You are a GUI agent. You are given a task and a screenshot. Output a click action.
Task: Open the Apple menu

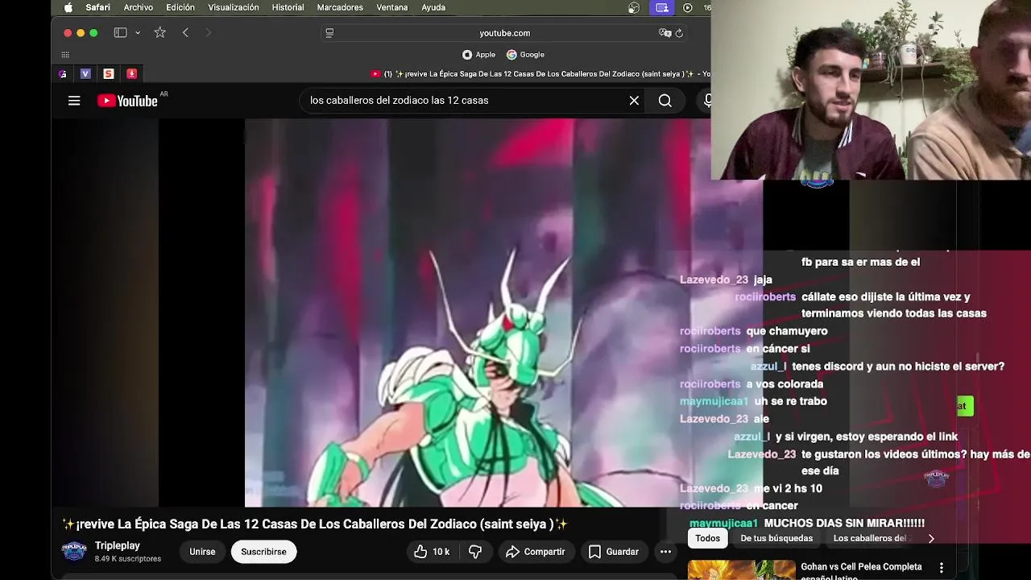[x=68, y=7]
